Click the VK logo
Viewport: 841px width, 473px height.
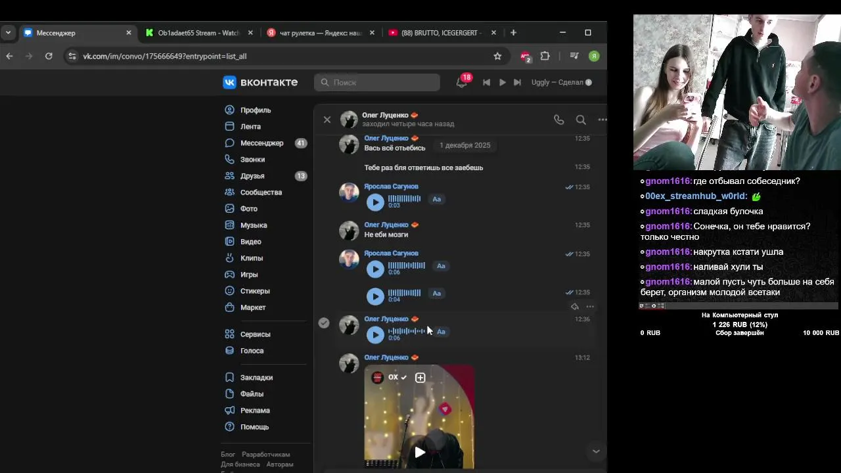(x=260, y=82)
